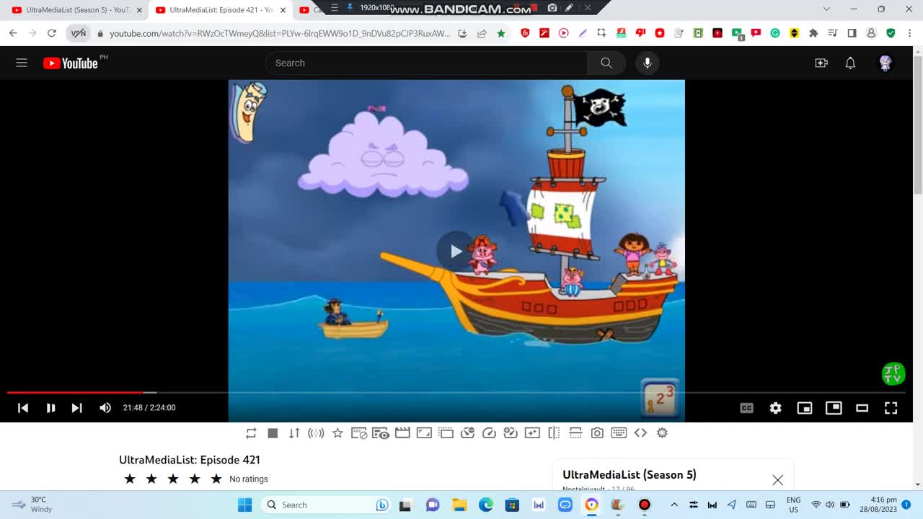The height and width of the screenshot is (519, 923).
Task: Click the stop square icon
Action: (273, 433)
